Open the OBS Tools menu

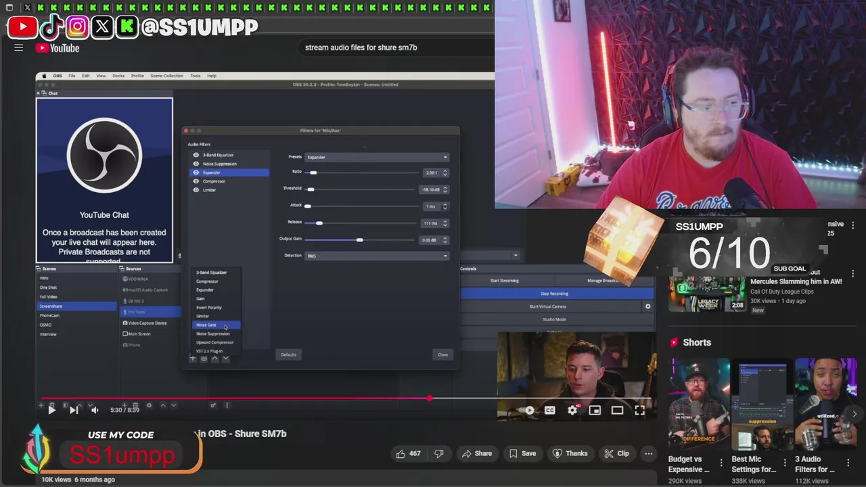tap(195, 76)
